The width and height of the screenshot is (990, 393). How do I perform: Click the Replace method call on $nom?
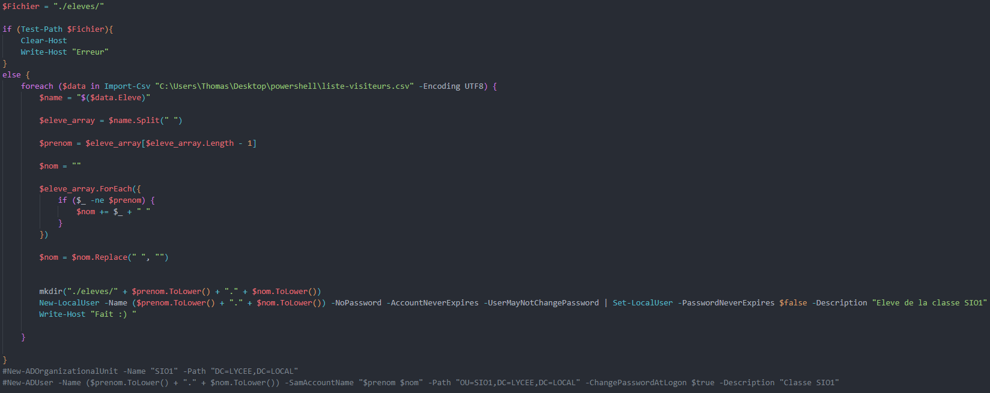tap(111, 257)
